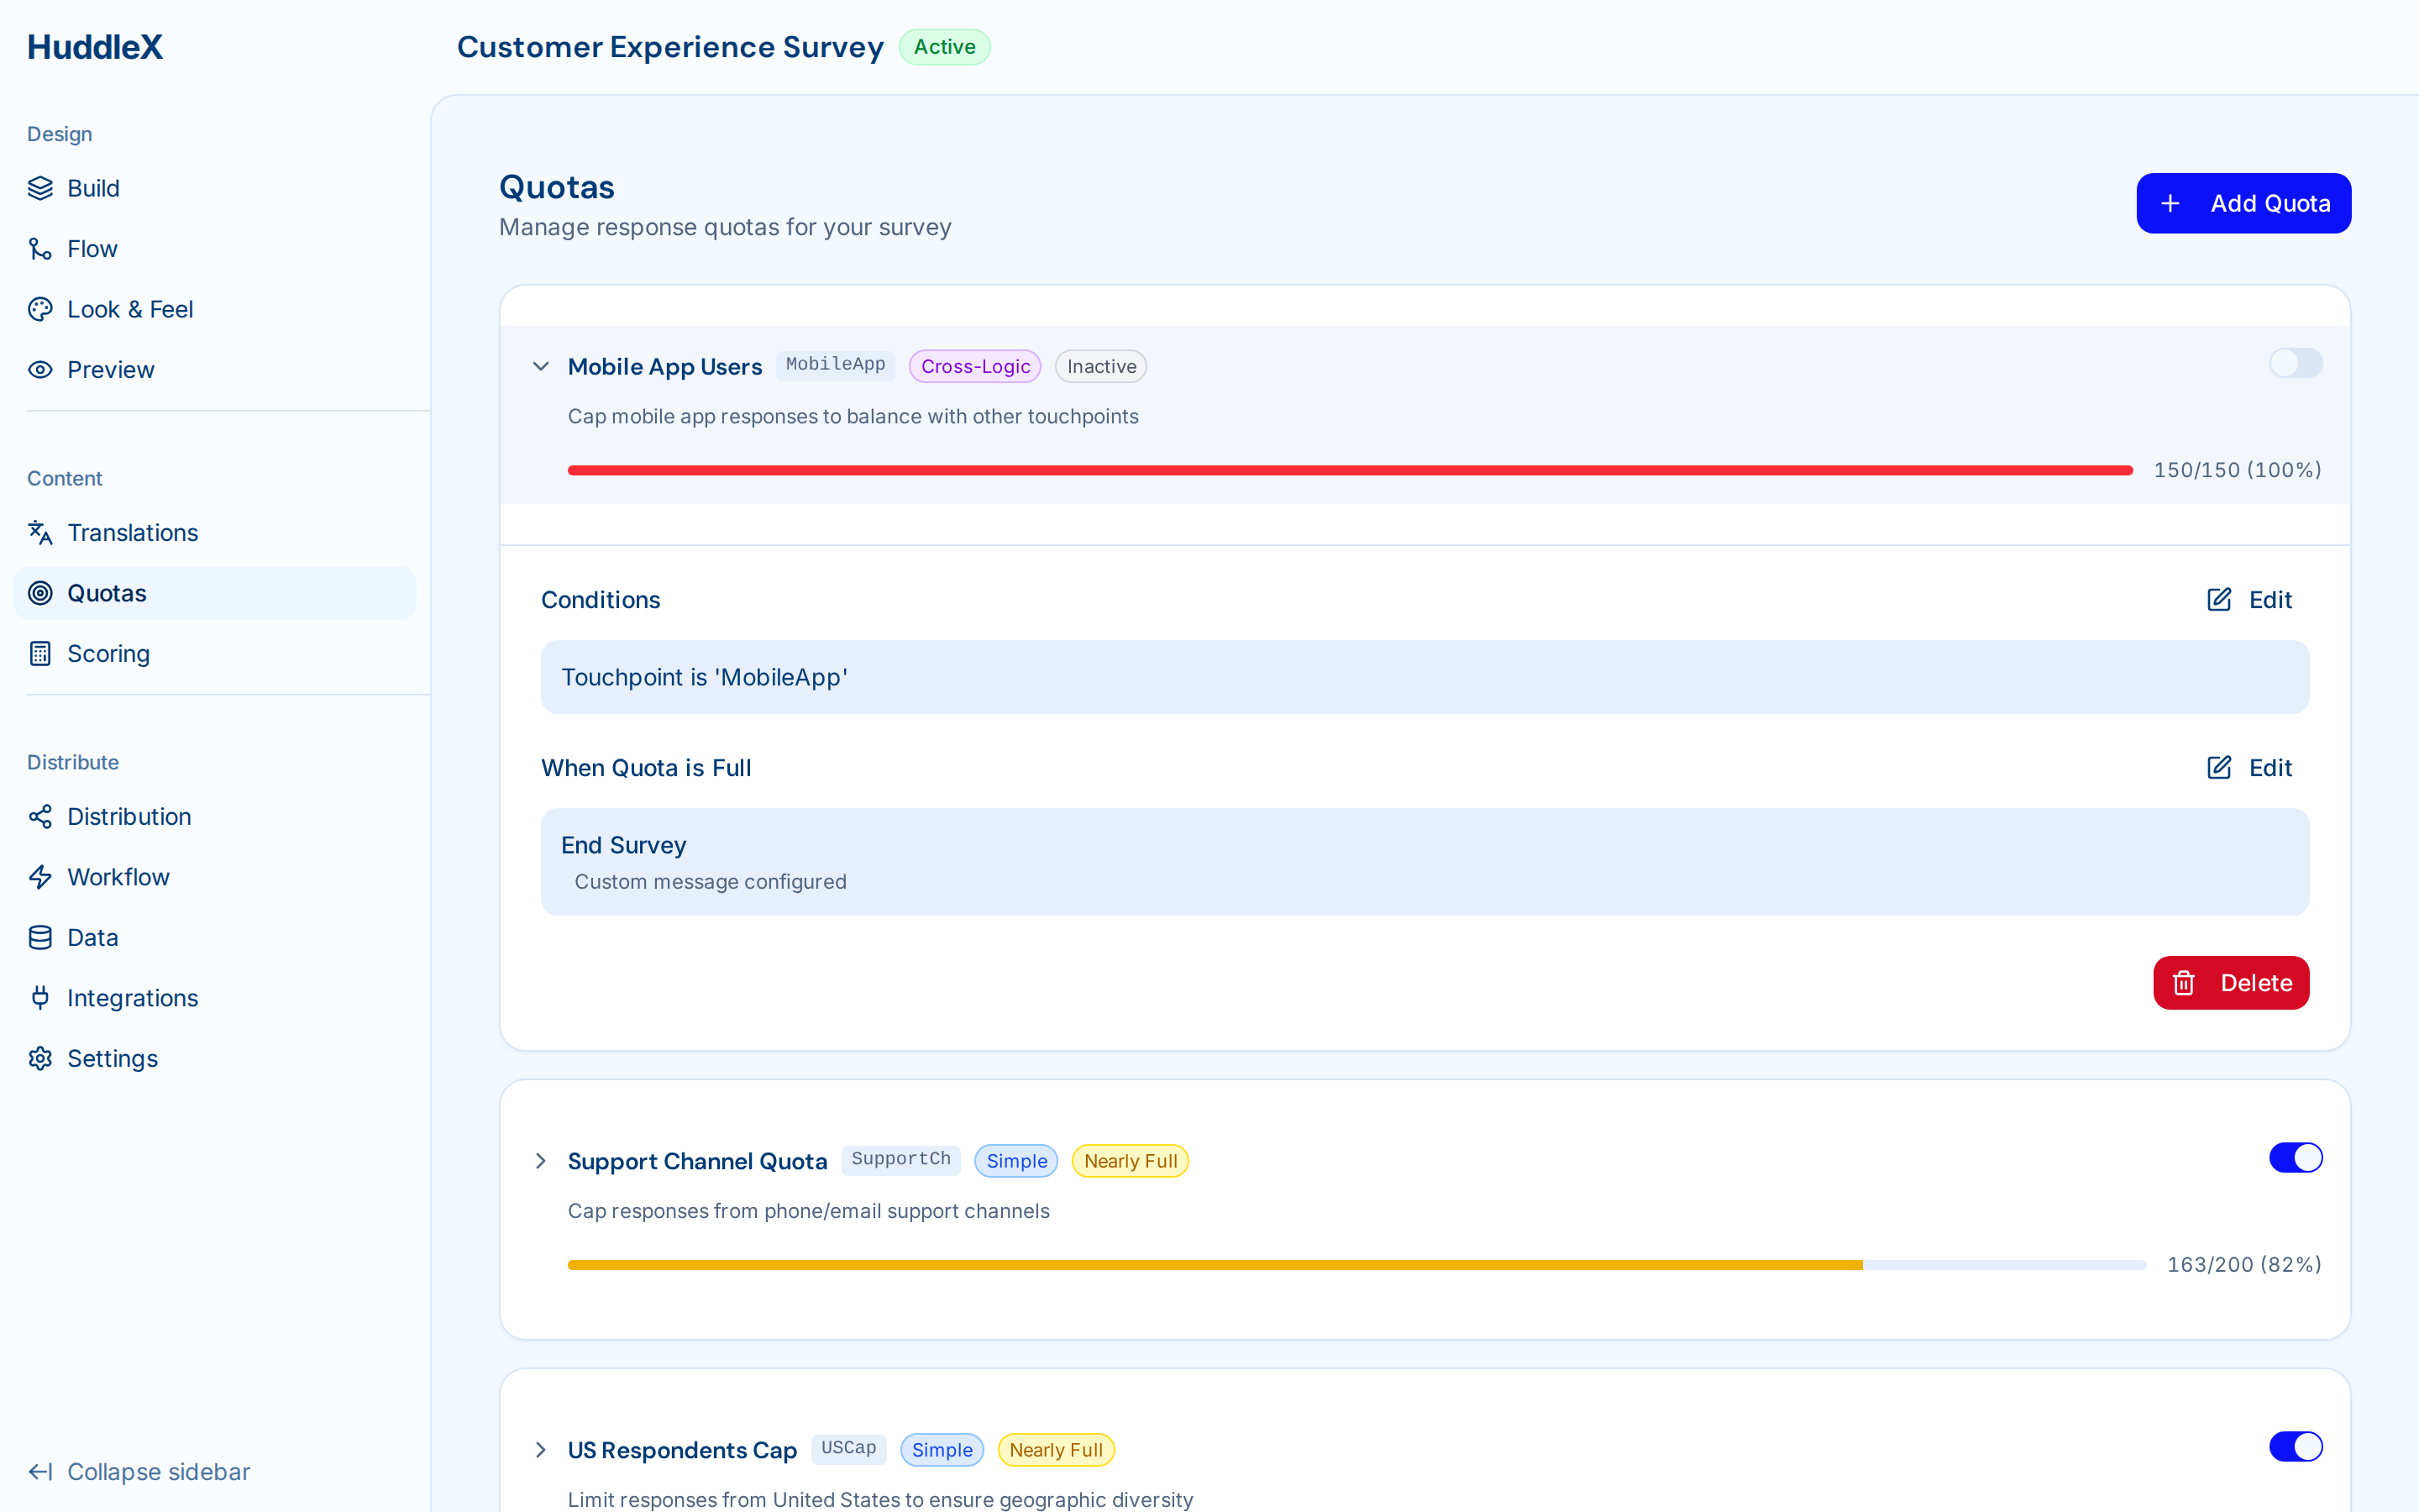This screenshot has width=2419, height=1512.
Task: Click the SupportCh code label
Action: click(x=900, y=1160)
